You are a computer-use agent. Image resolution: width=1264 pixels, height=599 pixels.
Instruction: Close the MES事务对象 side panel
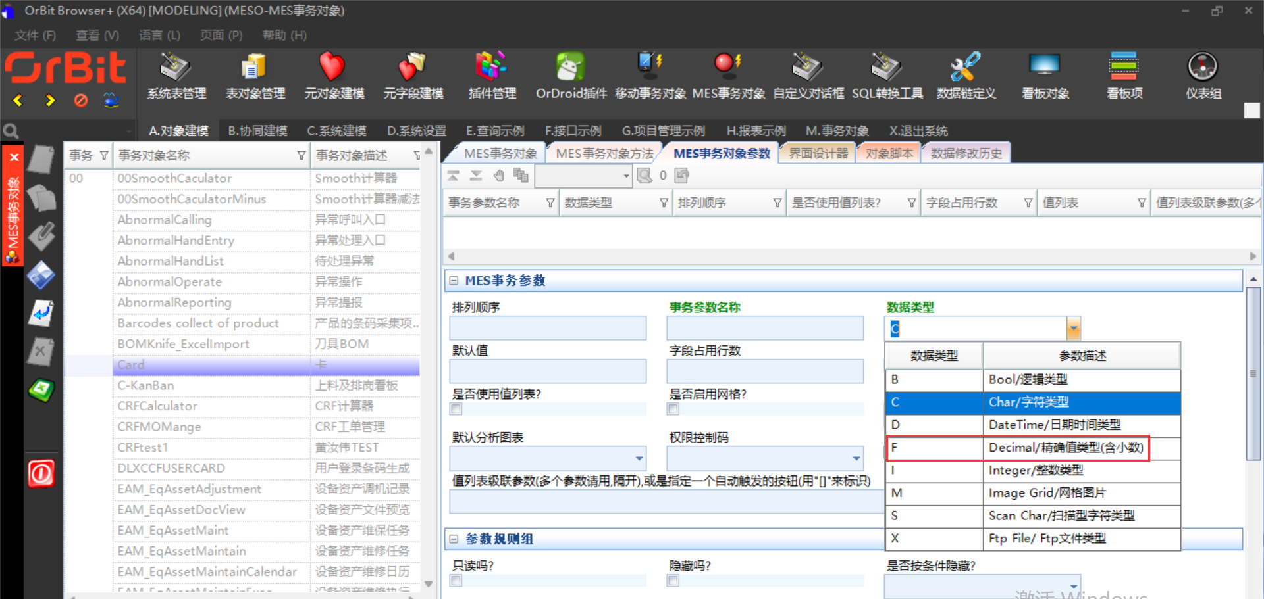tap(13, 158)
